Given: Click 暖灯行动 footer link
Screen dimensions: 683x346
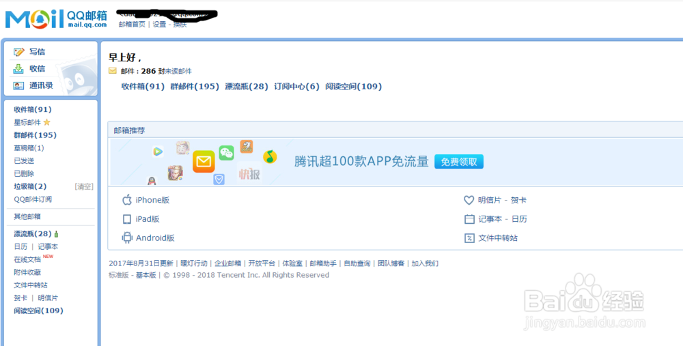Looking at the screenshot, I should pos(194,263).
